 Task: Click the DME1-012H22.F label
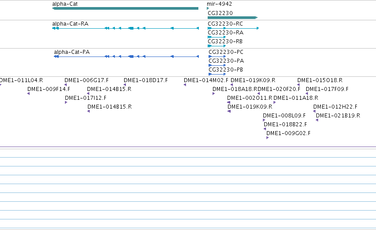(x=335, y=107)
